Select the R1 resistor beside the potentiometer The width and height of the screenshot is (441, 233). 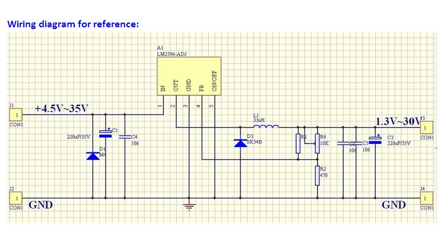coord(298,143)
